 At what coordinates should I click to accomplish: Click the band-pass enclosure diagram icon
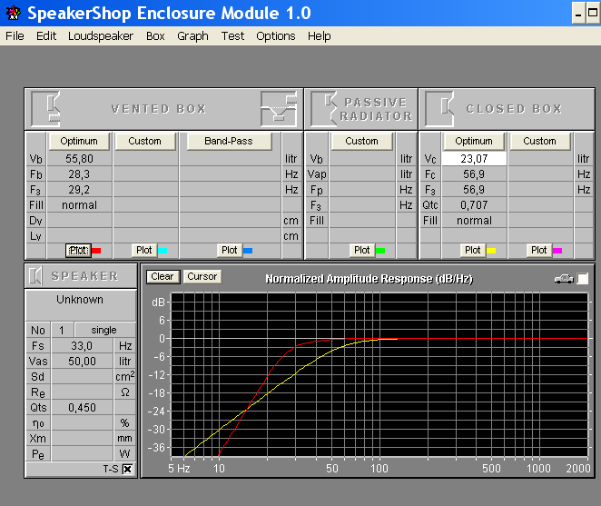pyautogui.click(x=279, y=109)
